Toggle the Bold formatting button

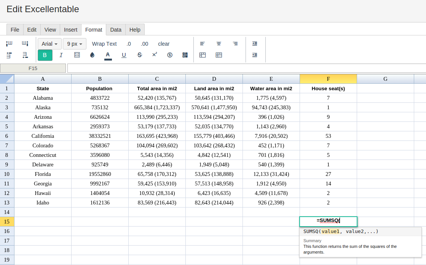45,55
